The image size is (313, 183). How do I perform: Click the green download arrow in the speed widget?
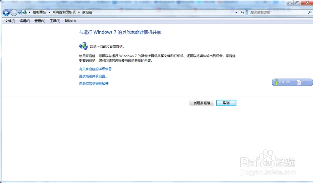click(x=276, y=82)
